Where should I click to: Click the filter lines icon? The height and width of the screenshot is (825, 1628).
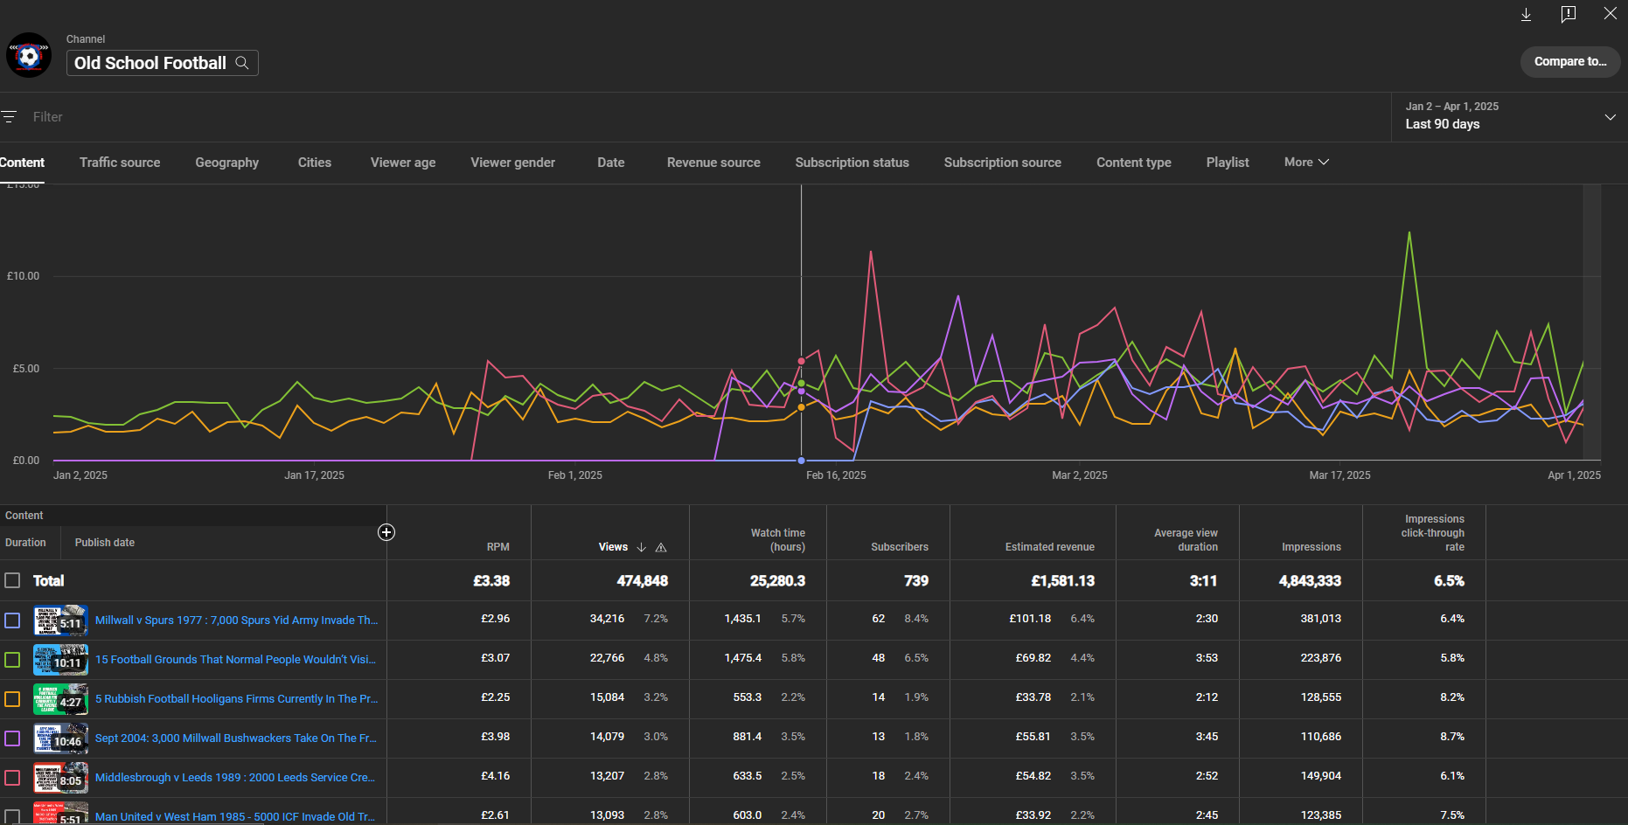click(9, 116)
